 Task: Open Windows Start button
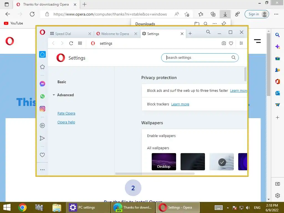click(x=7, y=207)
